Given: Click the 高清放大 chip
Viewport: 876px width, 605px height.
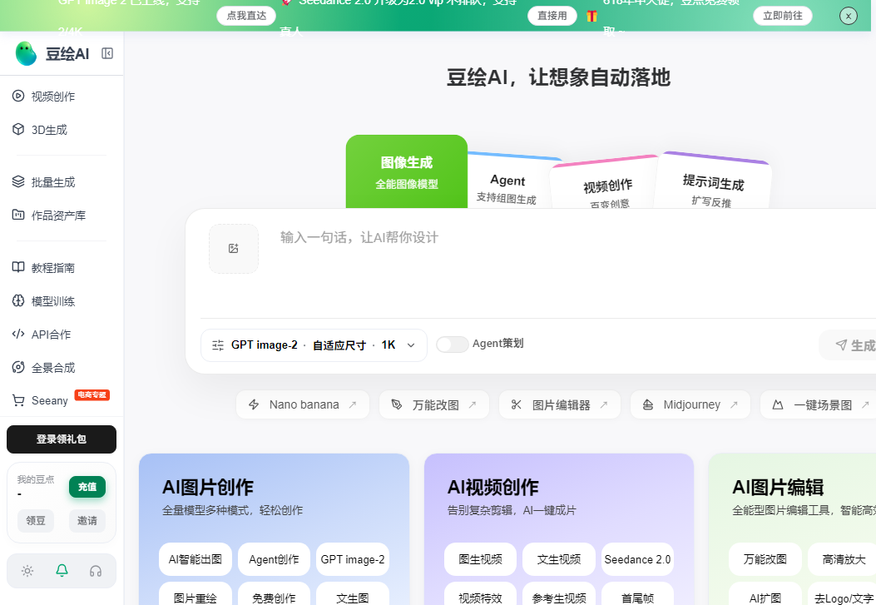Looking at the screenshot, I should pyautogui.click(x=844, y=559).
